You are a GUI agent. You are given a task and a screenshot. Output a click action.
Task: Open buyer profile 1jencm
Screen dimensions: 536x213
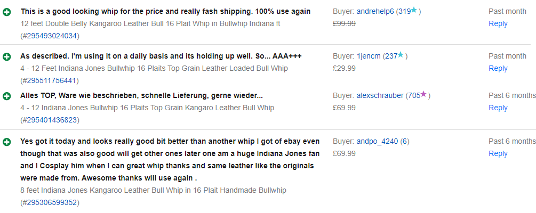coord(369,56)
